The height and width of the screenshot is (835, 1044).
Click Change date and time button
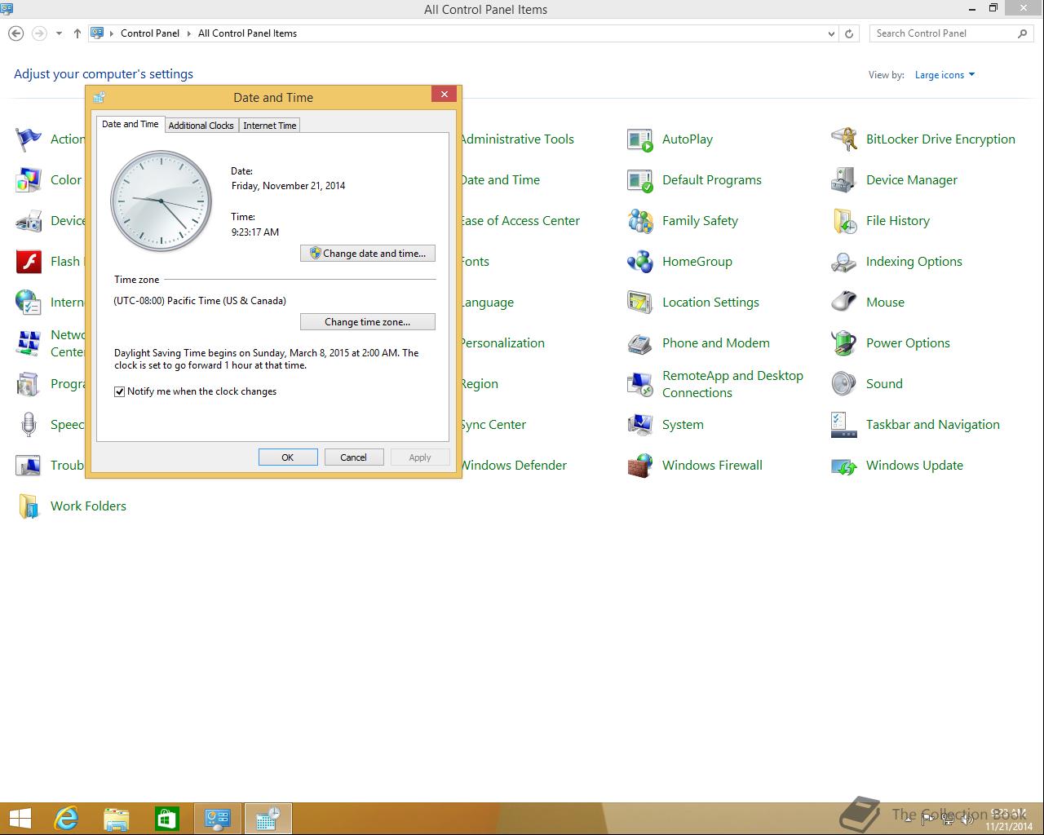tap(368, 254)
